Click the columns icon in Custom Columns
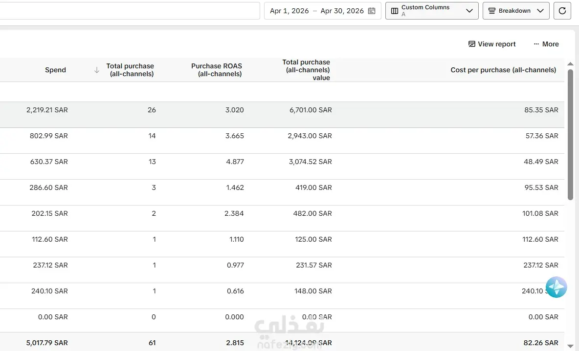This screenshot has height=351, width=579. tap(394, 11)
